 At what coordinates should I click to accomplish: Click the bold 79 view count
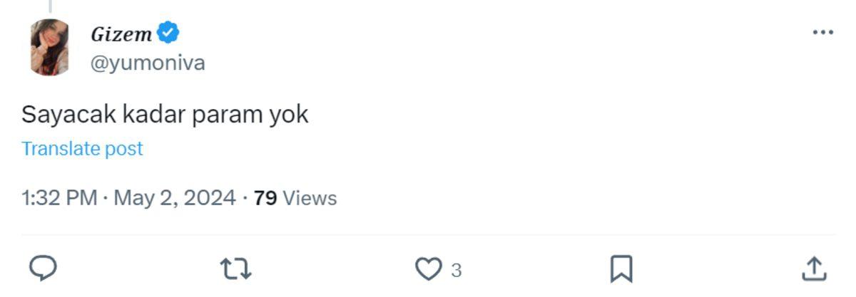(x=265, y=197)
